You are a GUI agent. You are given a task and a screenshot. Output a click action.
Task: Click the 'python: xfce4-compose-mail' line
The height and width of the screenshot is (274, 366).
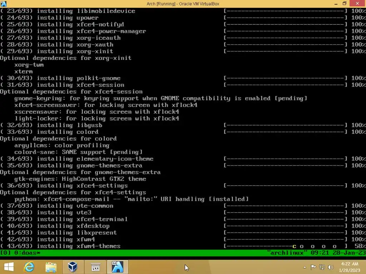[132, 199]
